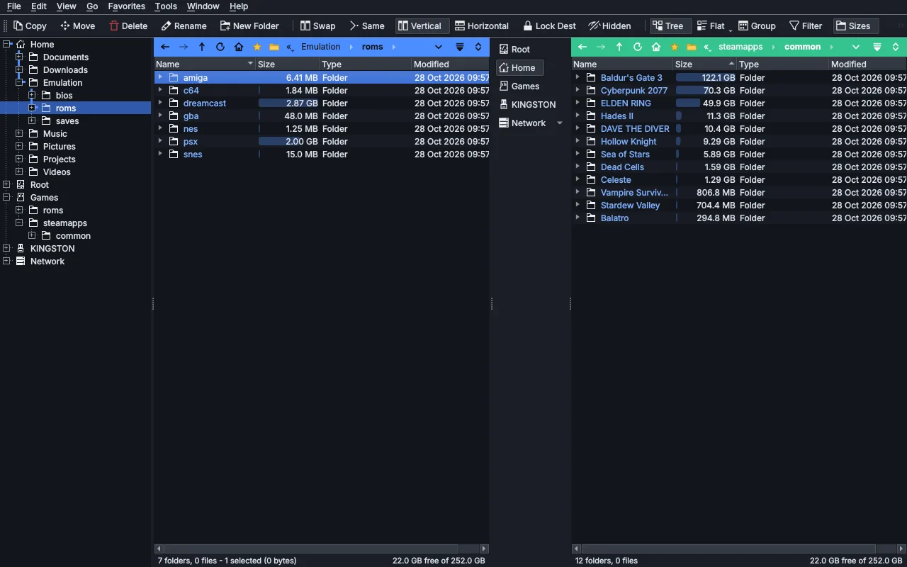Click the Swap button
907x567 pixels.
pos(317,26)
